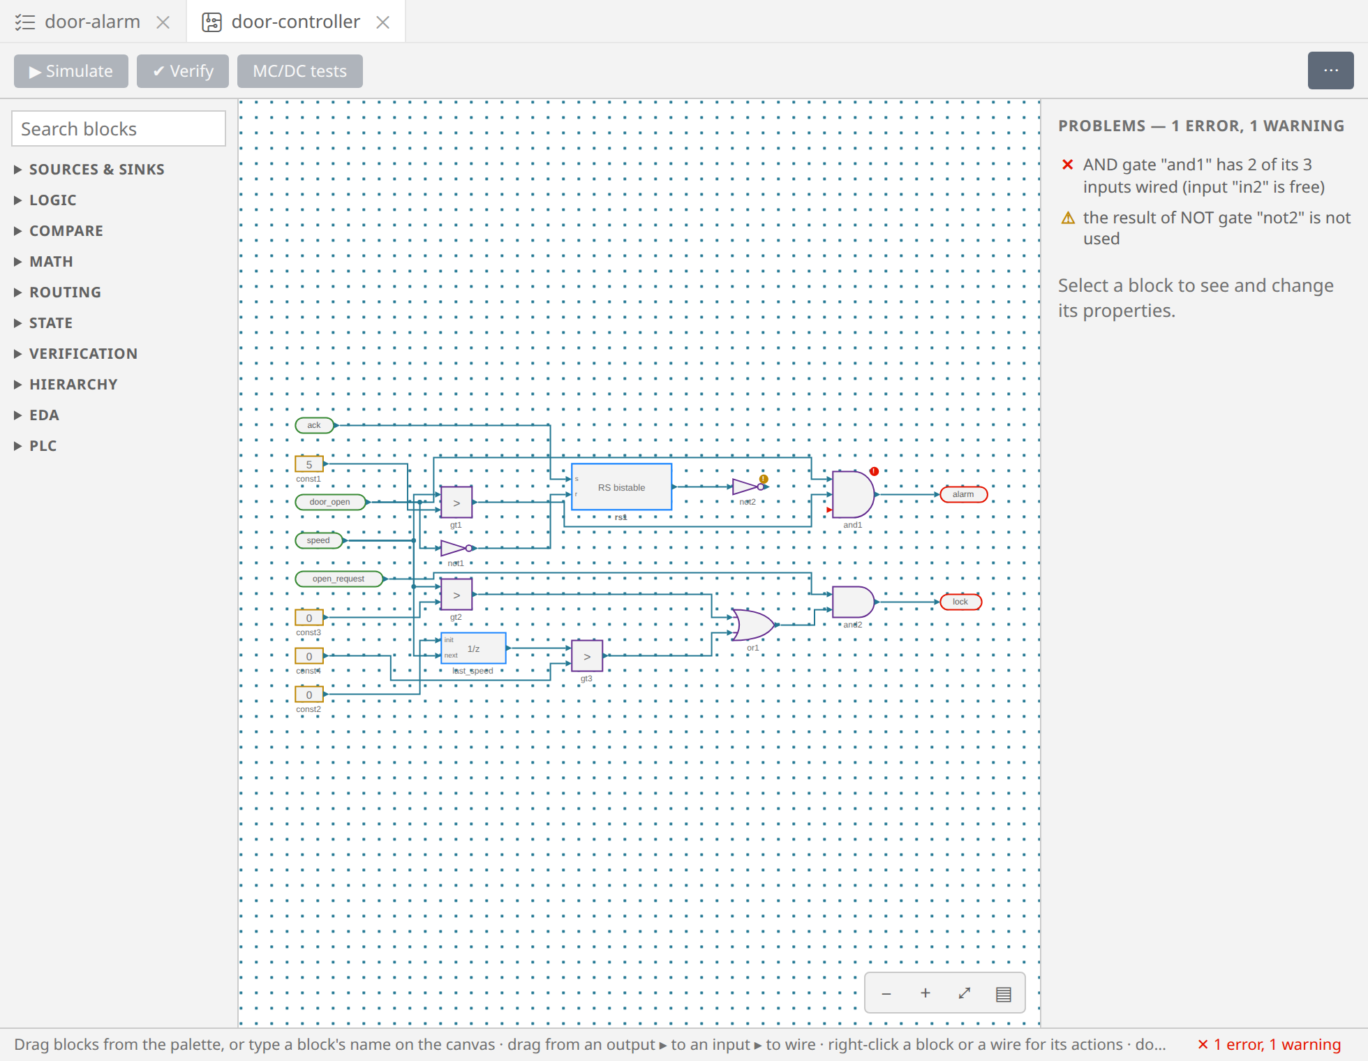Screen dimensions: 1368x1061
Task: Select the gt3 comparator block
Action: [587, 656]
